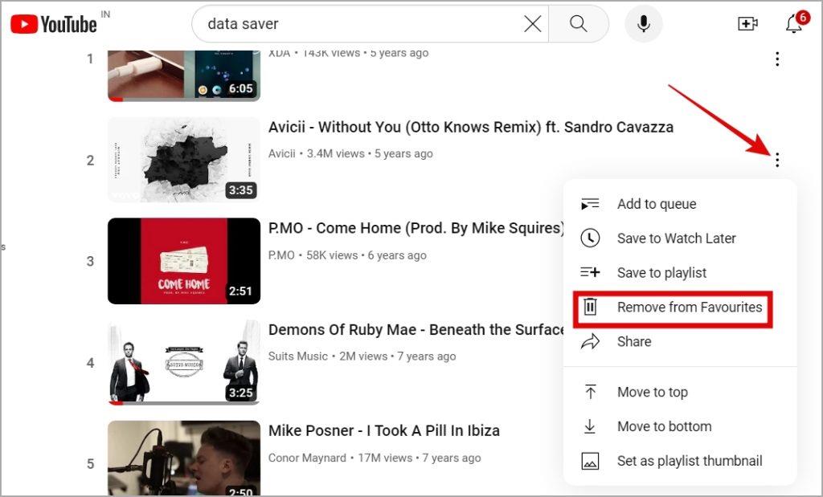Open title P.MO - Come Home
This screenshot has width=823, height=497.
point(416,228)
